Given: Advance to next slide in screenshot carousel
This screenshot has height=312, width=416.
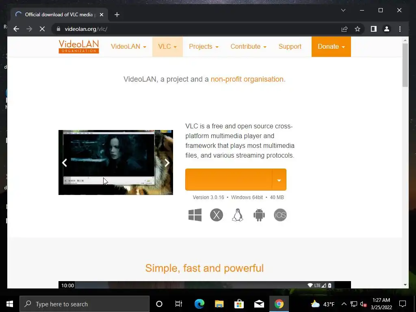Looking at the screenshot, I should (167, 162).
